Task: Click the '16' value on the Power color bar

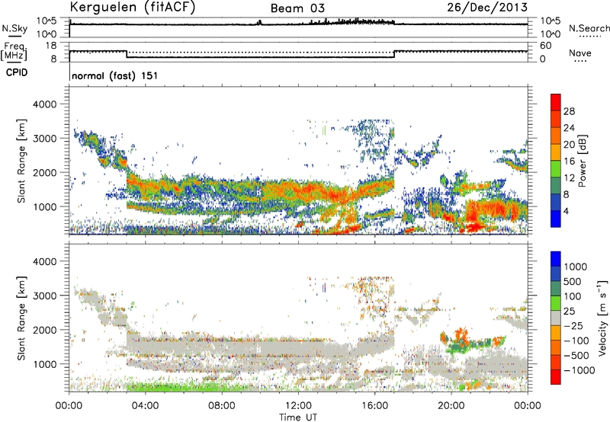Action: 569,161
